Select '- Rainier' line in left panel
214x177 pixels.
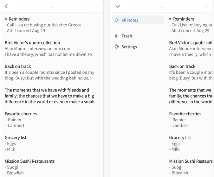tap(14, 120)
